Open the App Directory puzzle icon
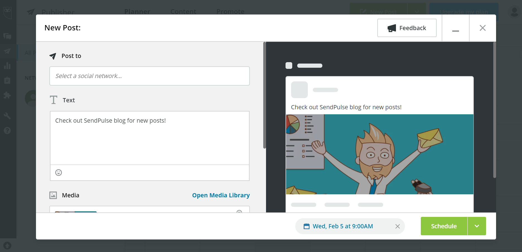Image resolution: width=522 pixels, height=252 pixels. 8,95
